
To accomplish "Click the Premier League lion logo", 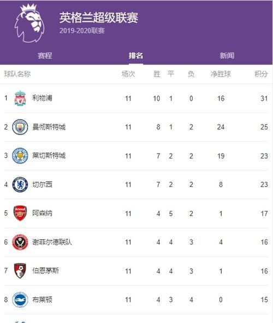I will [x=29, y=24].
